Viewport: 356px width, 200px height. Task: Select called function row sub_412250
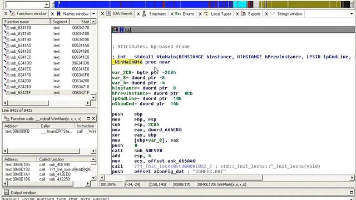coord(47,179)
